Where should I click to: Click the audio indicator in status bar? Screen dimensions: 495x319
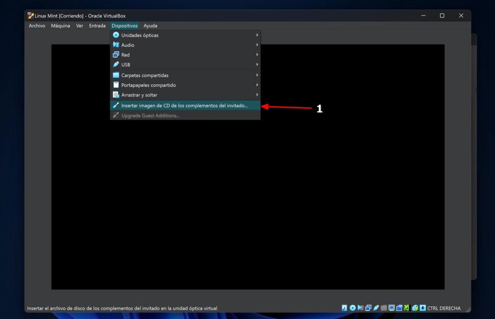[361, 308]
